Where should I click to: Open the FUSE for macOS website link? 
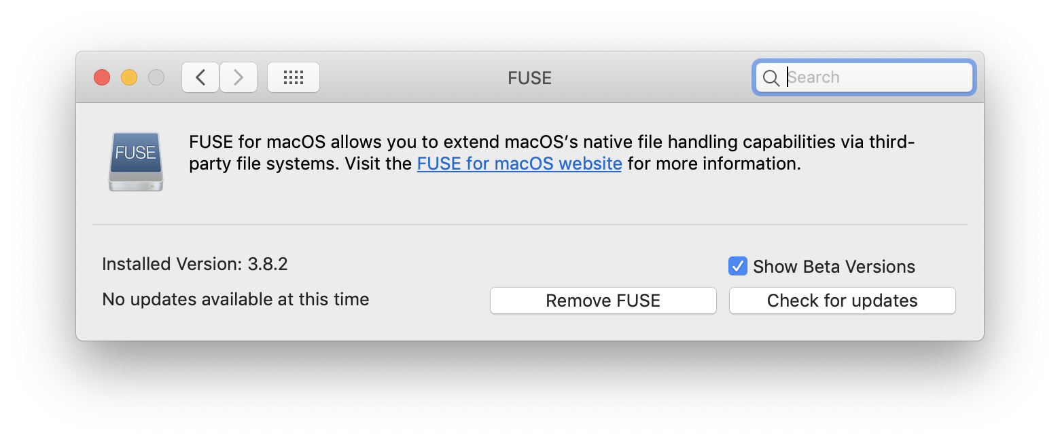(x=519, y=164)
